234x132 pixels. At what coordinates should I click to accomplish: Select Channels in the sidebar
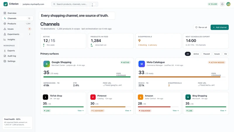[18, 18]
